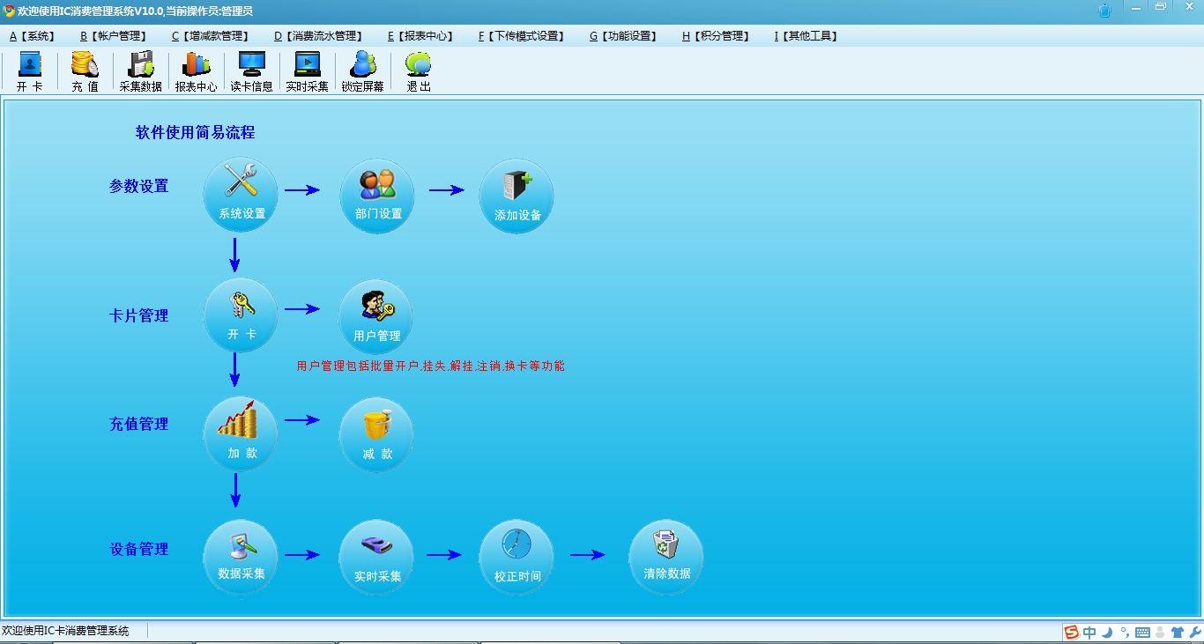
Task: Open the H【积分管理】 menu
Action: [716, 36]
